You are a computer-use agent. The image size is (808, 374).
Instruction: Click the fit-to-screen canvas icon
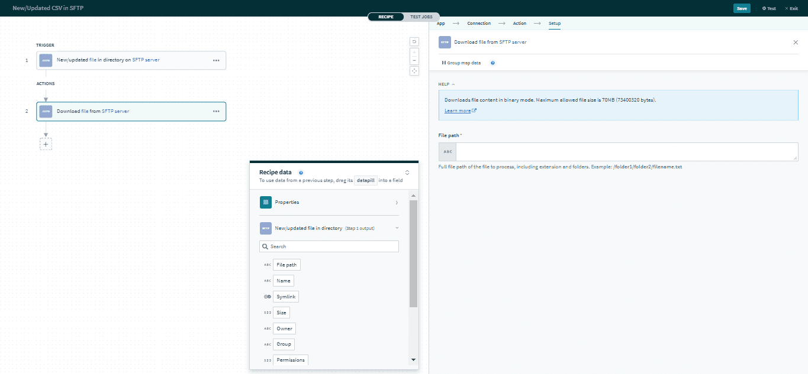(414, 71)
